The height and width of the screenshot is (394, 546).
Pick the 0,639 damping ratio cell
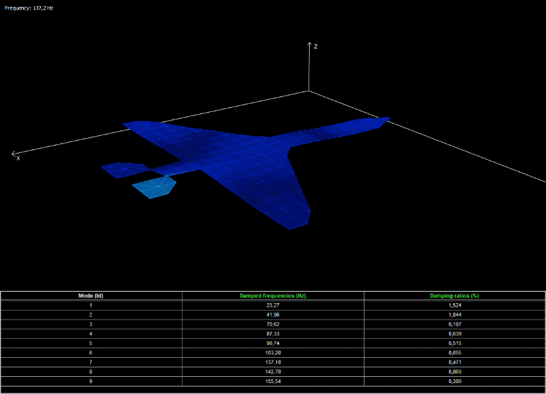[455, 334]
